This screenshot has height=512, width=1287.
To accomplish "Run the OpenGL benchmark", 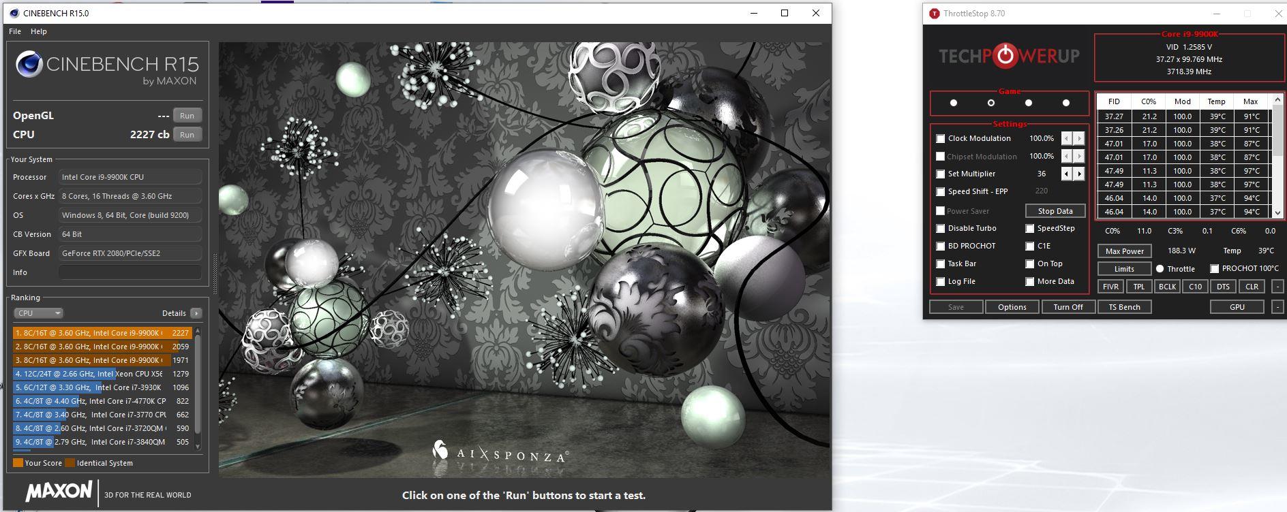I will 187,116.
